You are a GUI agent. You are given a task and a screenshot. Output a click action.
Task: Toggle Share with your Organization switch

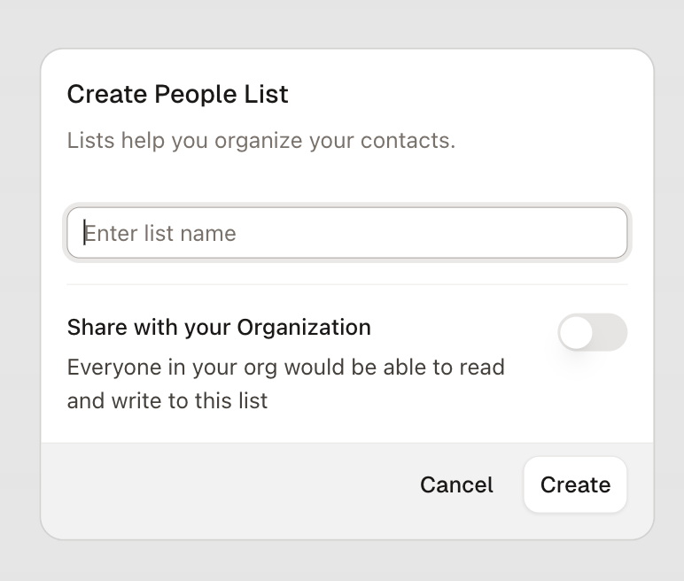click(x=592, y=332)
